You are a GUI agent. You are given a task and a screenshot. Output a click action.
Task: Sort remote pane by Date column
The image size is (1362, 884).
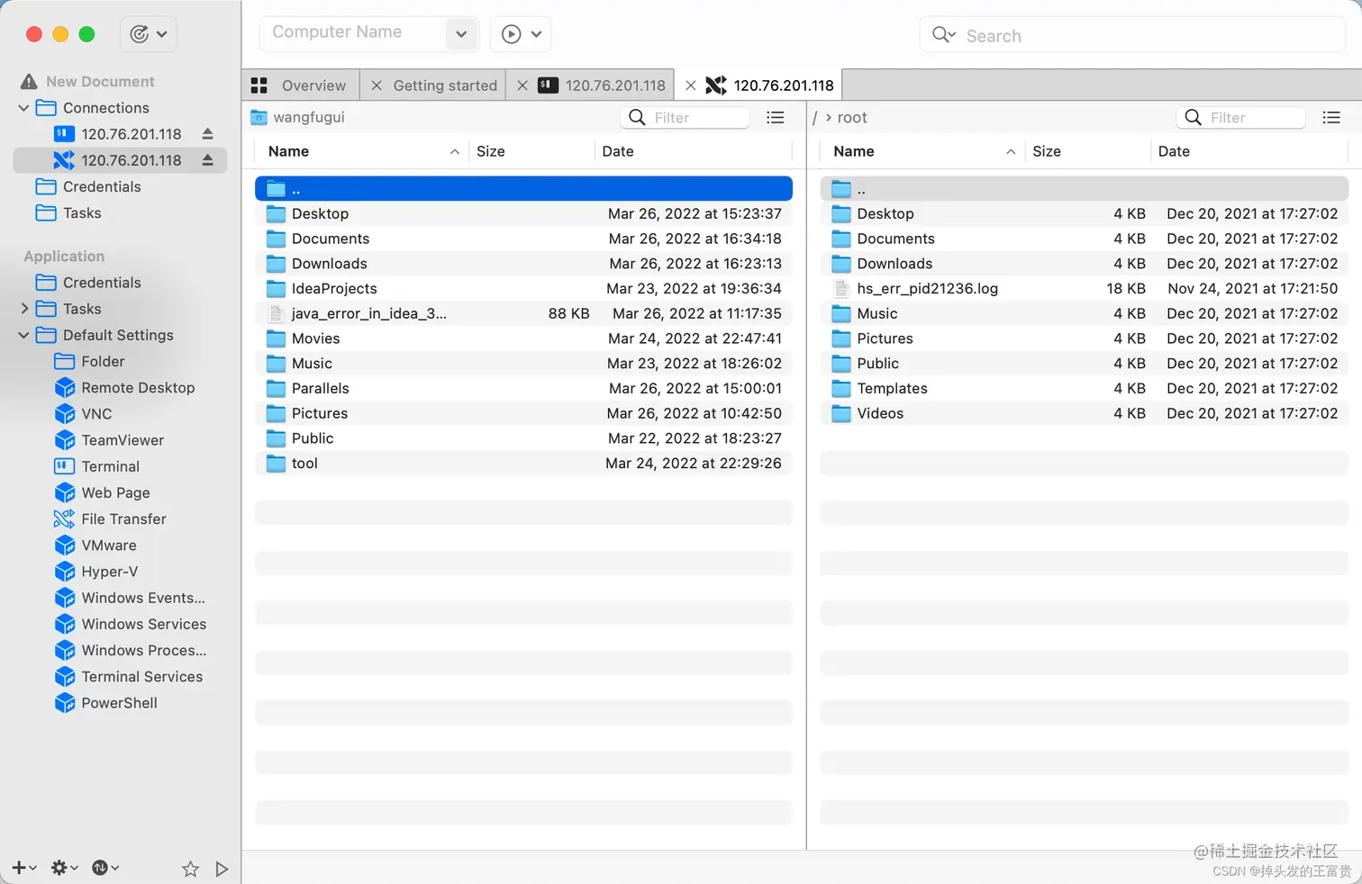click(x=1250, y=151)
